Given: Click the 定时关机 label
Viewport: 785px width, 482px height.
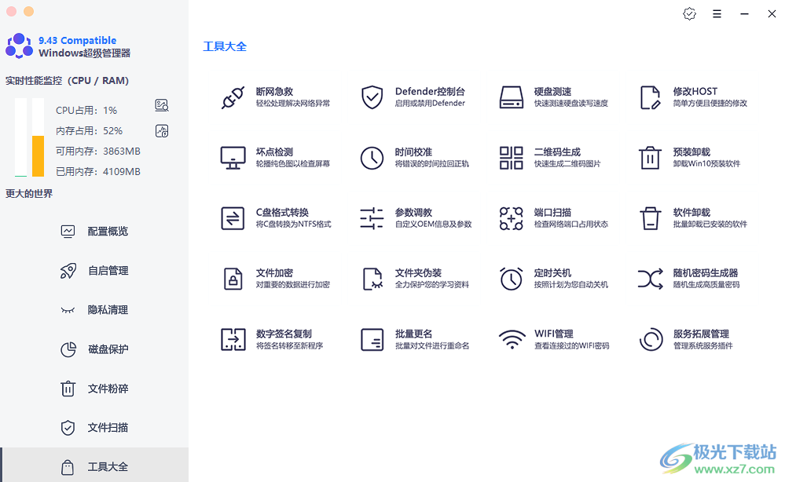Looking at the screenshot, I should (x=552, y=273).
